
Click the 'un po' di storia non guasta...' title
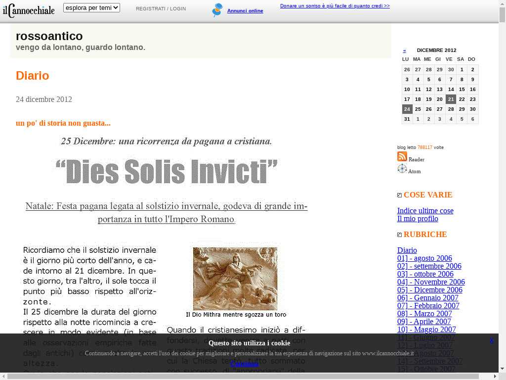(x=63, y=123)
